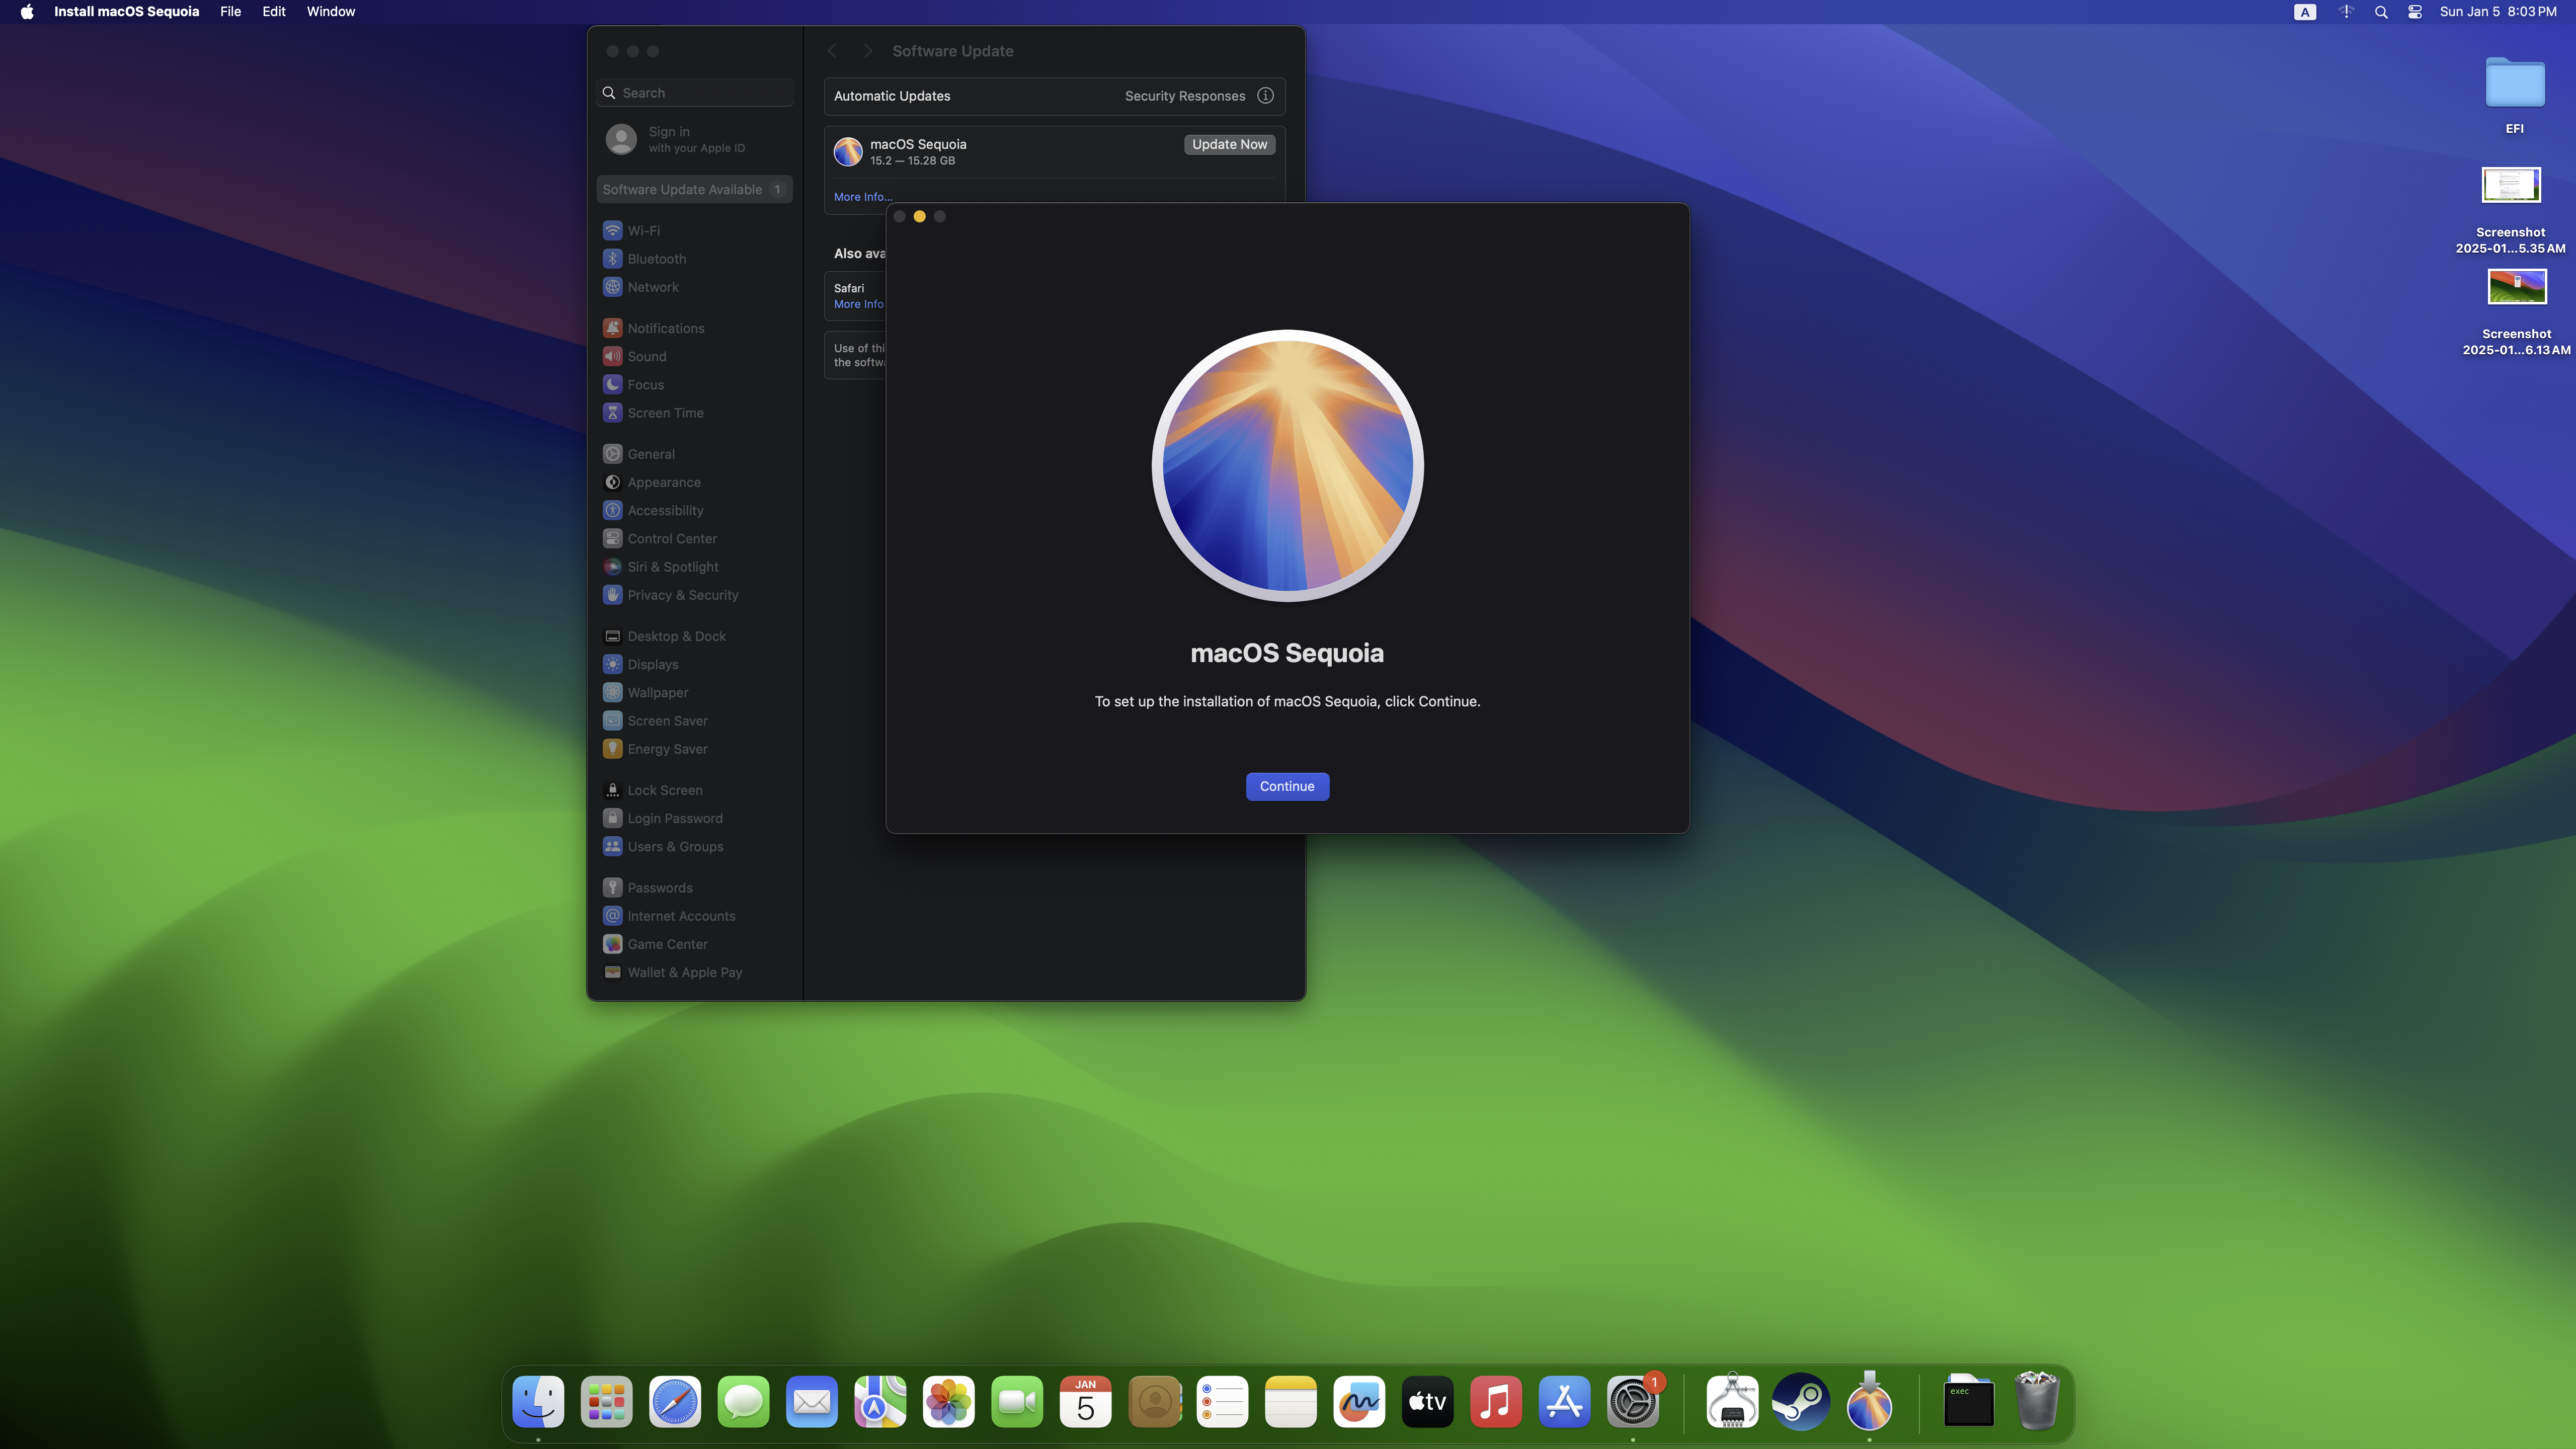Open the Energy Saver settings icon
This screenshot has height=1449, width=2576.
point(613,748)
